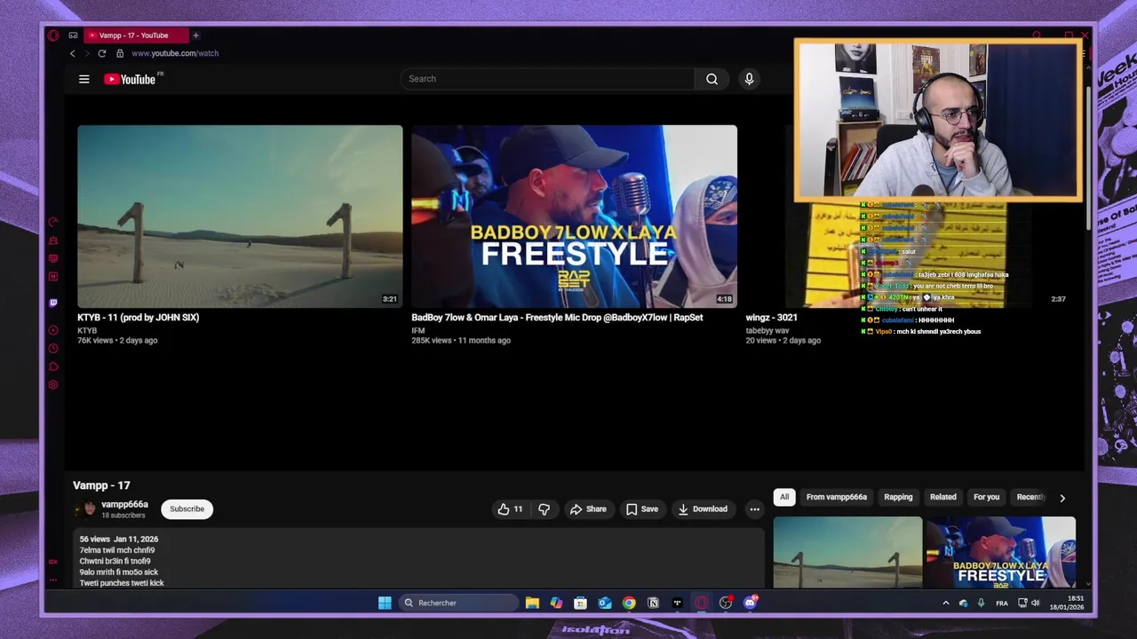1137x639 pixels.
Task: Select the All filter chip
Action: click(784, 497)
